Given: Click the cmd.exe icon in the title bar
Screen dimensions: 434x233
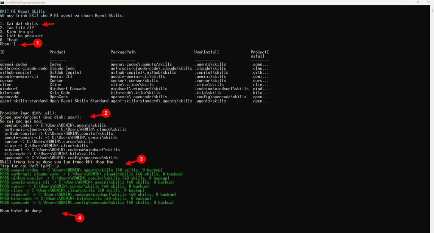Looking at the screenshot, I should [2, 2].
